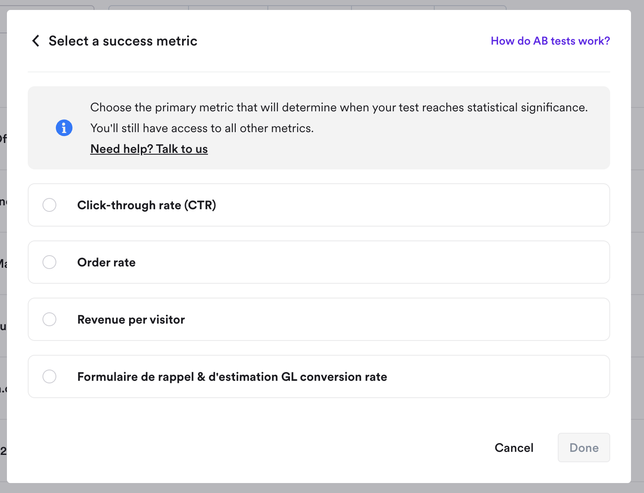Enable the Formulaire de rappel conversion rate radio
The height and width of the screenshot is (493, 644).
pos(49,376)
